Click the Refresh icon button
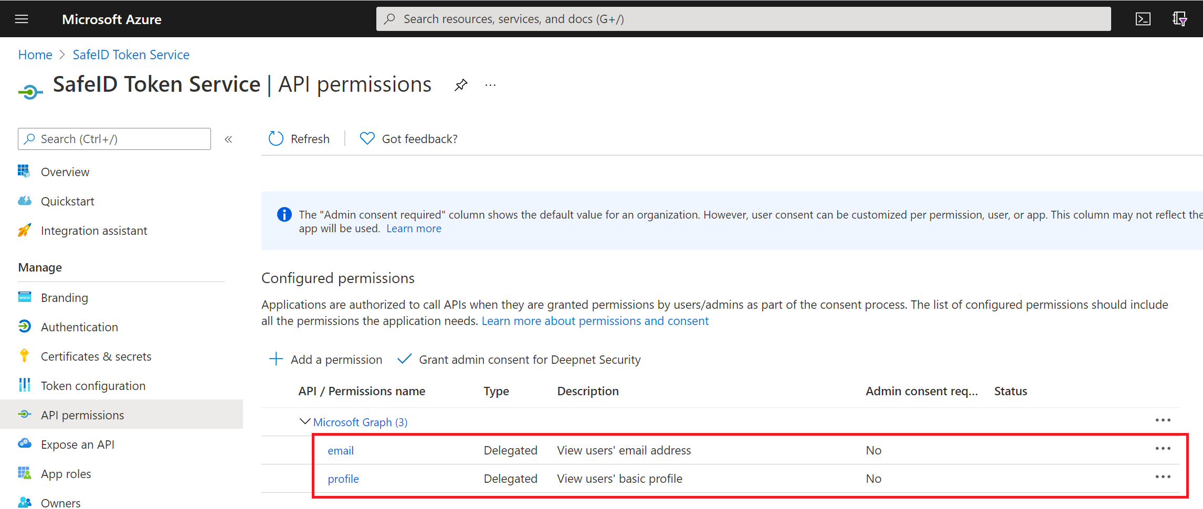 [x=276, y=139]
